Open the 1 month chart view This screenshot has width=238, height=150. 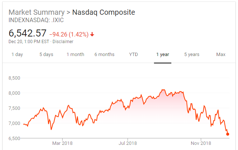[75, 55]
